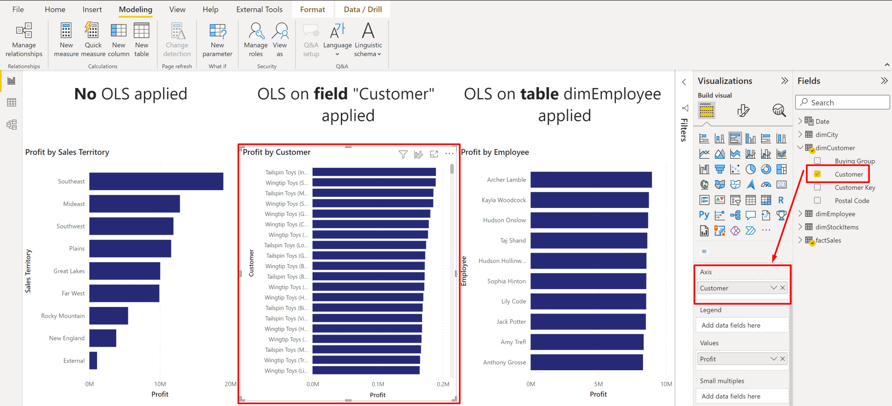Screen dimensions: 892x406
Task: Check the Postal Code field checkbox
Action: tap(817, 200)
